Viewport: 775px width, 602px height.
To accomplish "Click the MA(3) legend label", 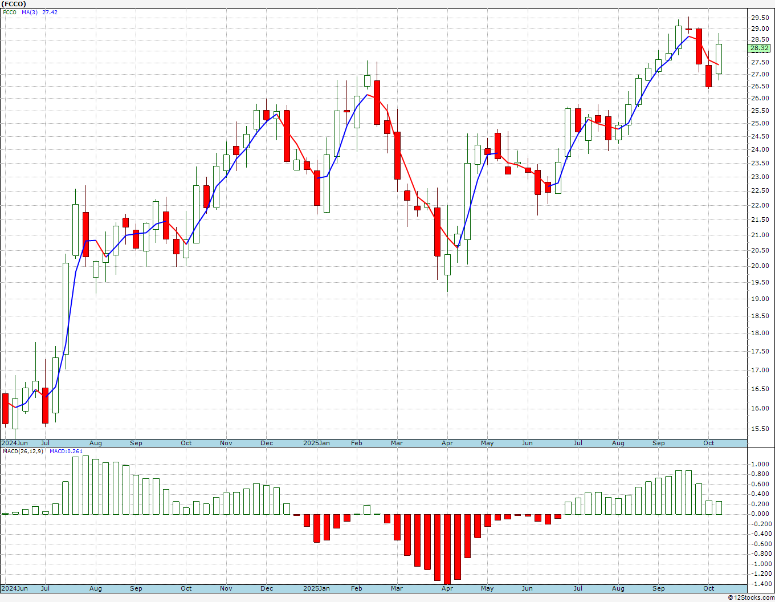I will coord(30,12).
